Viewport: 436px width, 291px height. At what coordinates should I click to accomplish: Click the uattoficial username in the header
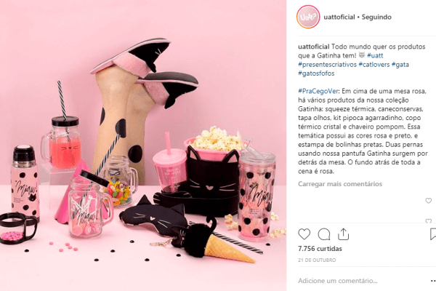click(x=339, y=17)
